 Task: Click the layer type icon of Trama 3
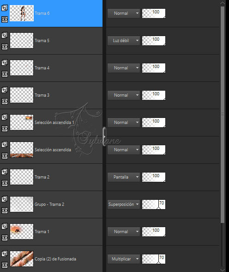pyautogui.click(x=5, y=90)
